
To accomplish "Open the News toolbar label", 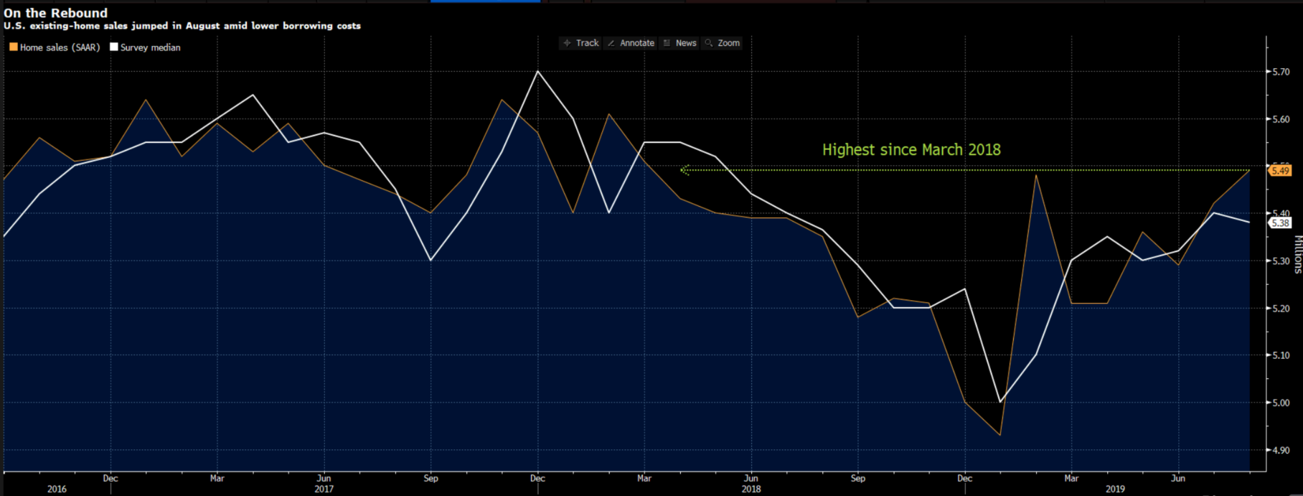I will click(686, 43).
